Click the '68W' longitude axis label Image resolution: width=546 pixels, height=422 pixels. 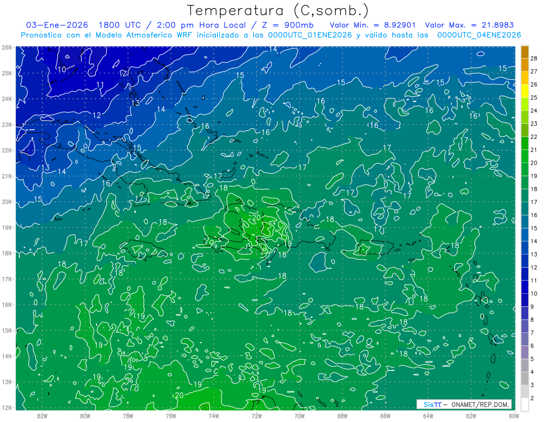point(343,416)
